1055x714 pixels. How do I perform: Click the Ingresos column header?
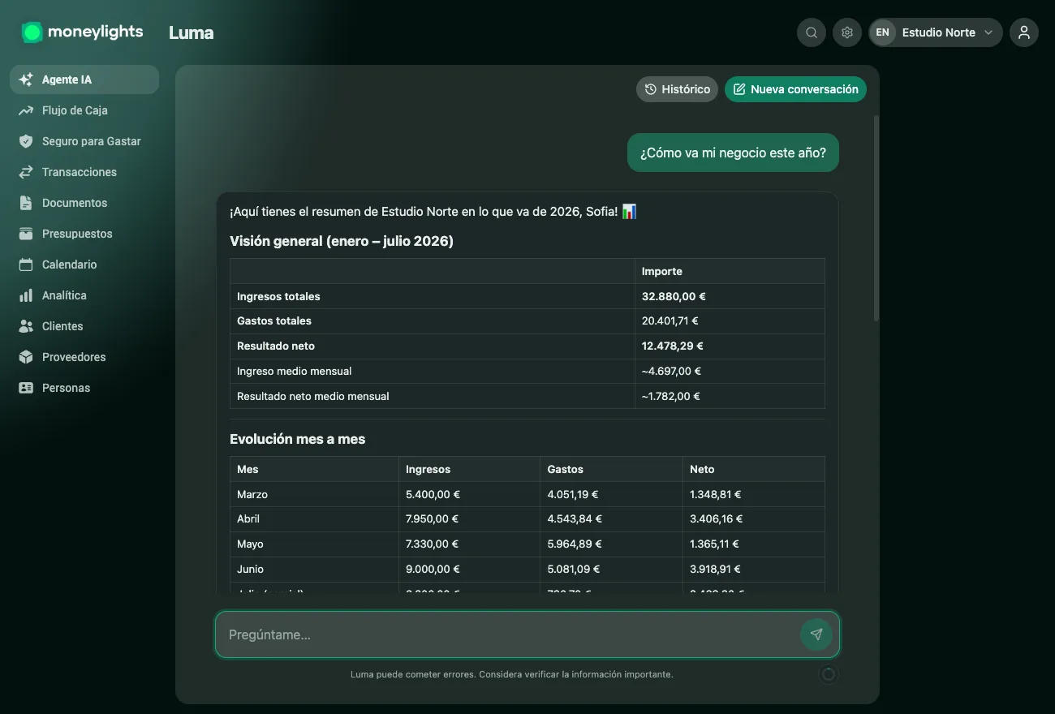[428, 469]
